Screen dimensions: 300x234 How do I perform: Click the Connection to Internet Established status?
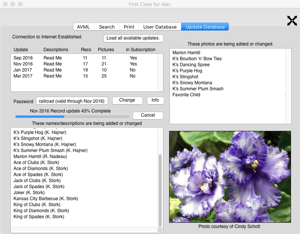47,37
